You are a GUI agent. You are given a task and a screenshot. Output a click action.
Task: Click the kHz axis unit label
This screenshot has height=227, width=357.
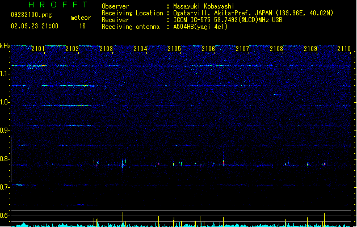point(5,46)
